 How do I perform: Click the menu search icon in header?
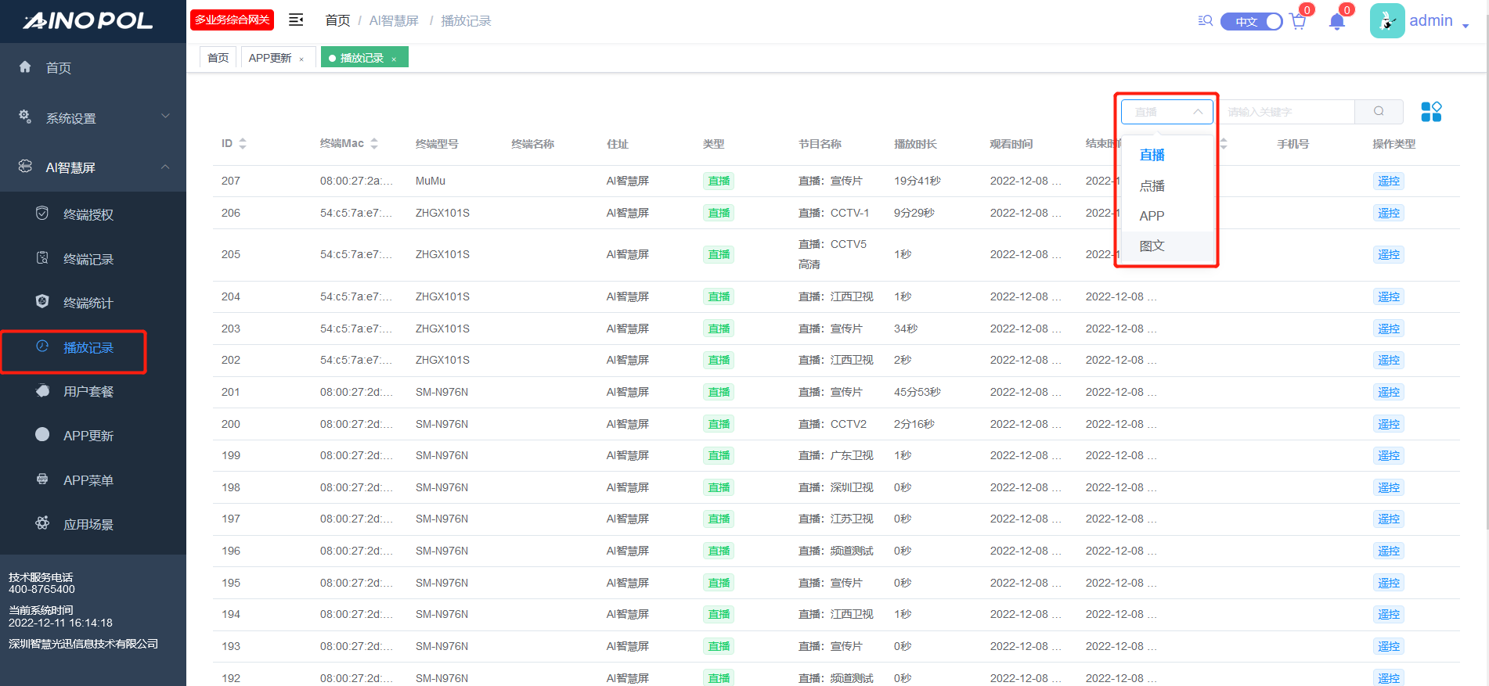(1205, 21)
